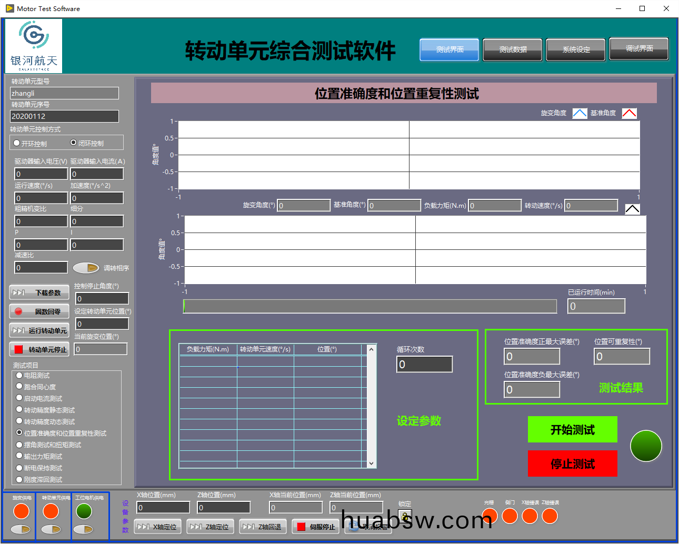Flip the 转动单元供电 power switch
This screenshot has height=544, width=679.
coord(51,529)
